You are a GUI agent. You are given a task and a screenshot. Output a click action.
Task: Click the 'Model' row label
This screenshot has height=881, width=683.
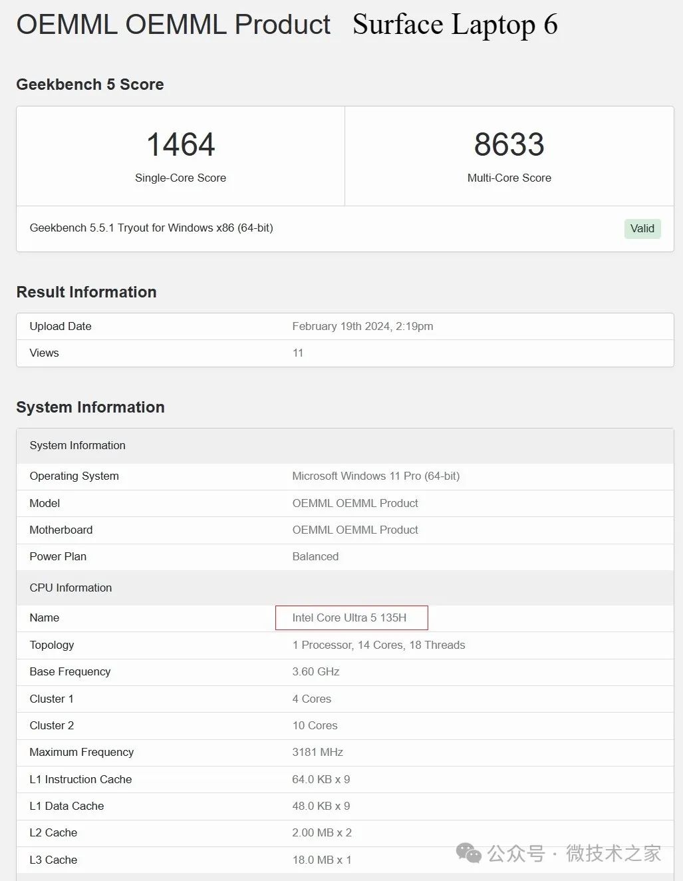click(45, 503)
